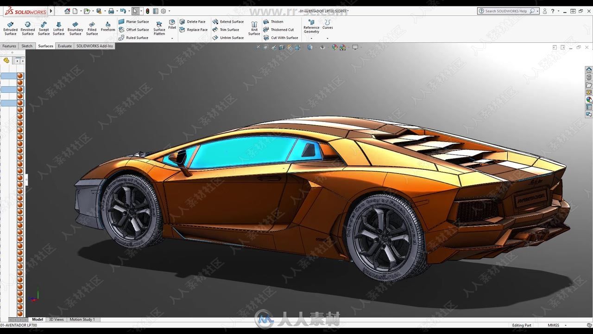Activate the Select cursor tool
The width and height of the screenshot is (593, 334).
click(x=135, y=11)
